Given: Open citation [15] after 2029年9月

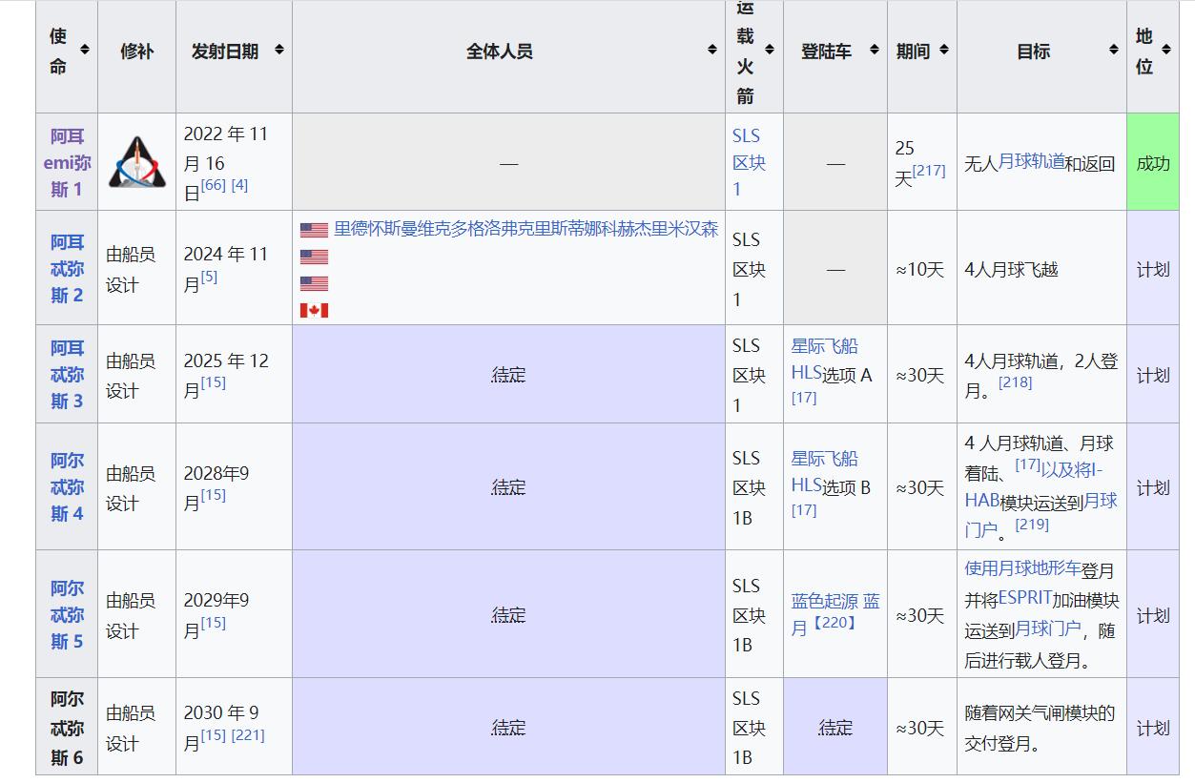Looking at the screenshot, I should coord(213,622).
